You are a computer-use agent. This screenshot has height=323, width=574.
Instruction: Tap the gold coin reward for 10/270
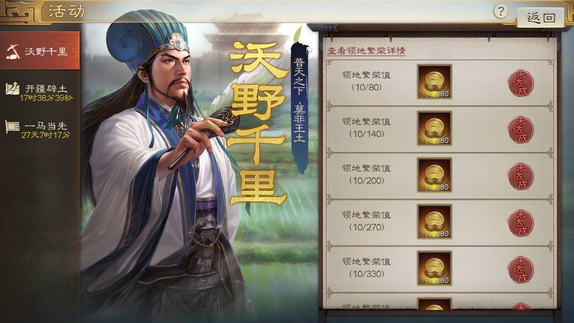click(x=435, y=222)
